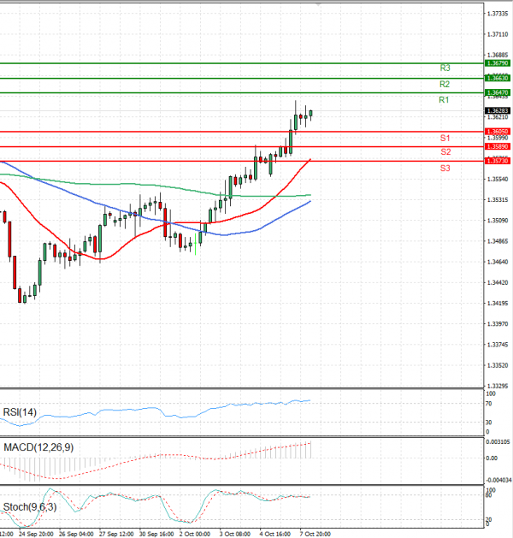
Task: Click the 1.34865 price axis value
Action: [x=498, y=241]
